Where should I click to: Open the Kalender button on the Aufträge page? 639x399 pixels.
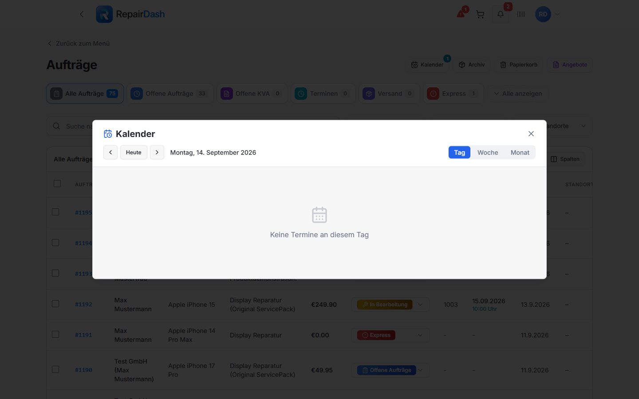coord(427,65)
